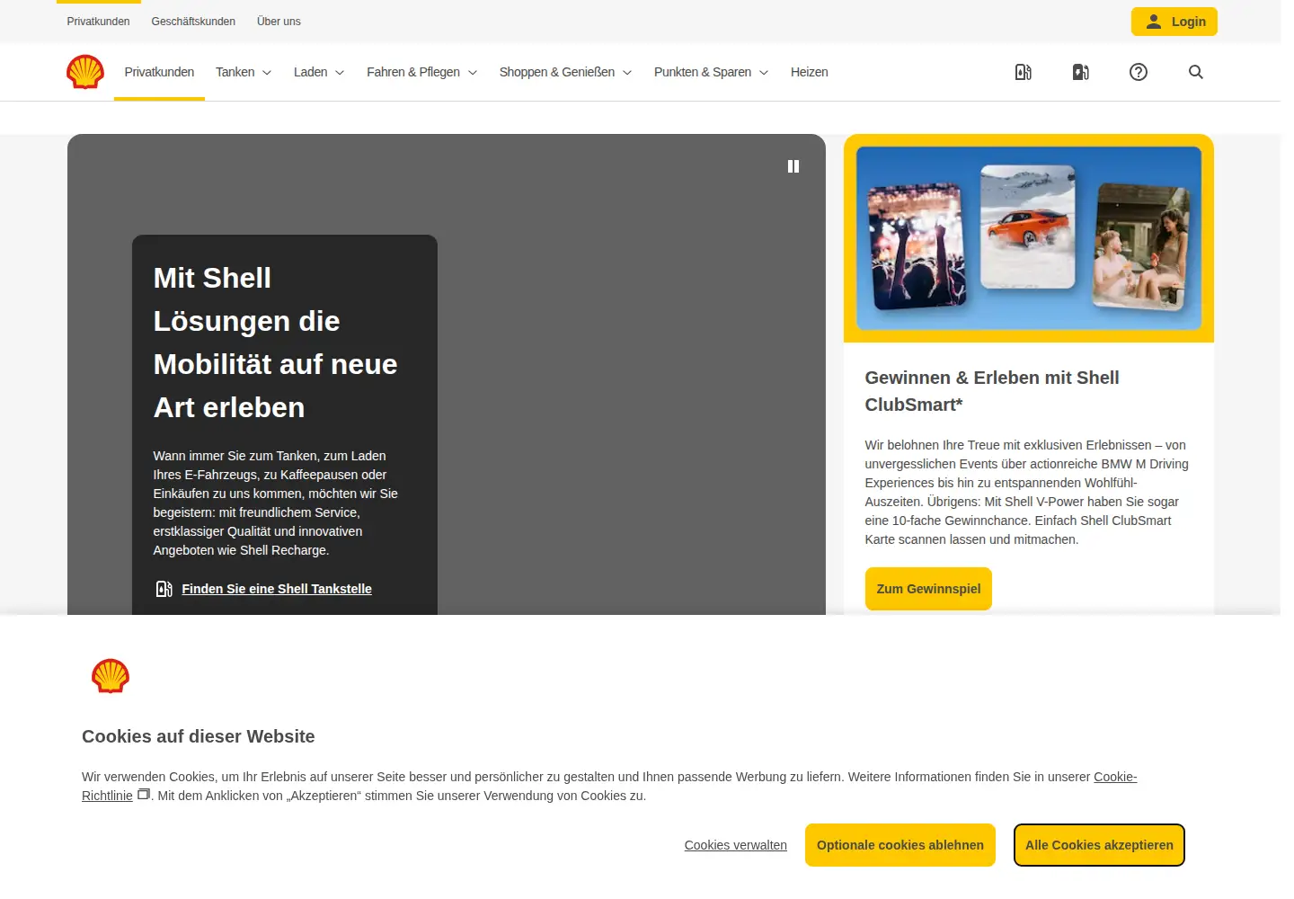Expand the Tanken menu

244,72
